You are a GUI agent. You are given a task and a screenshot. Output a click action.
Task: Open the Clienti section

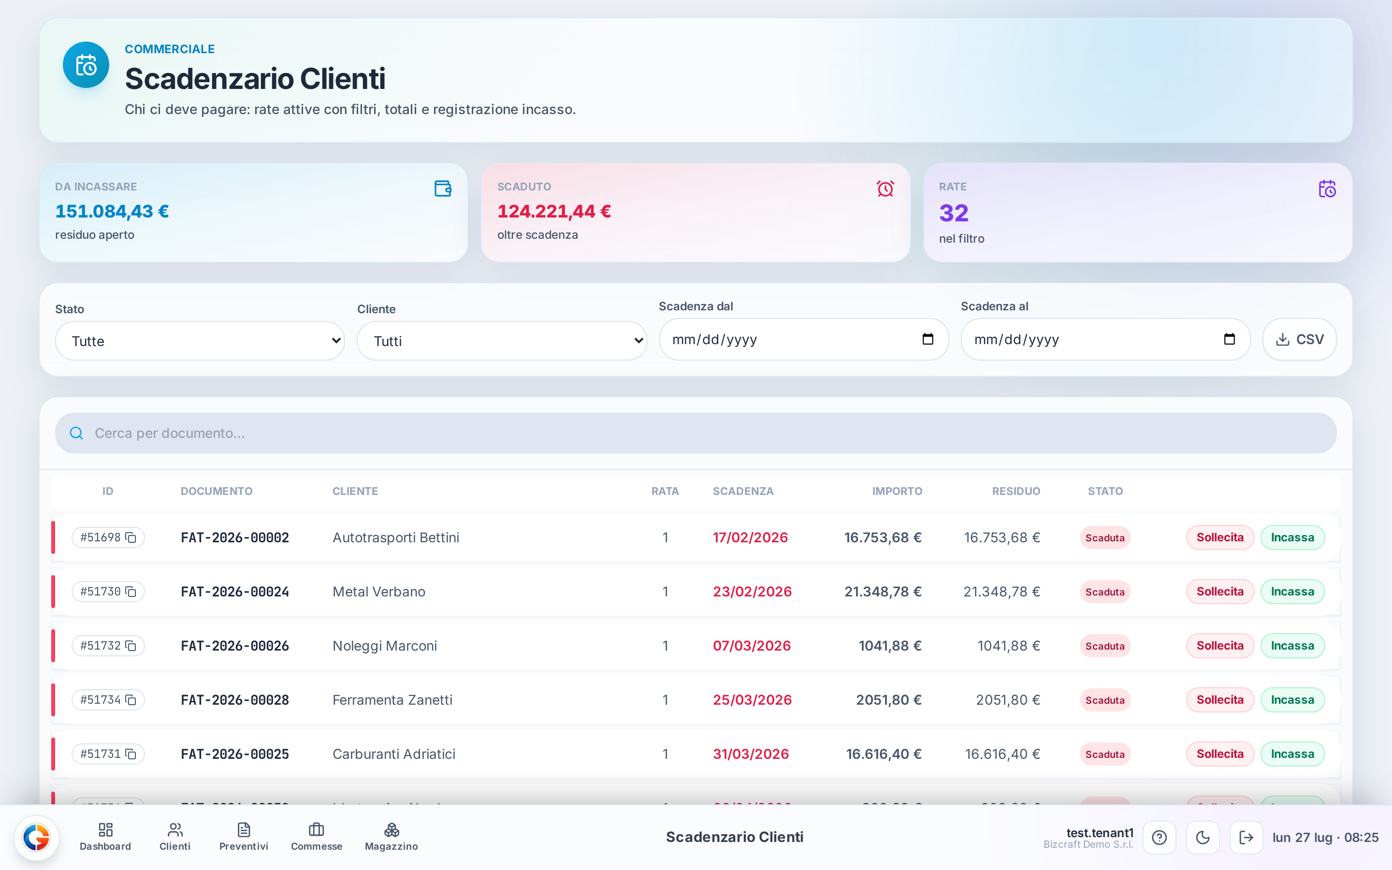pos(175,837)
